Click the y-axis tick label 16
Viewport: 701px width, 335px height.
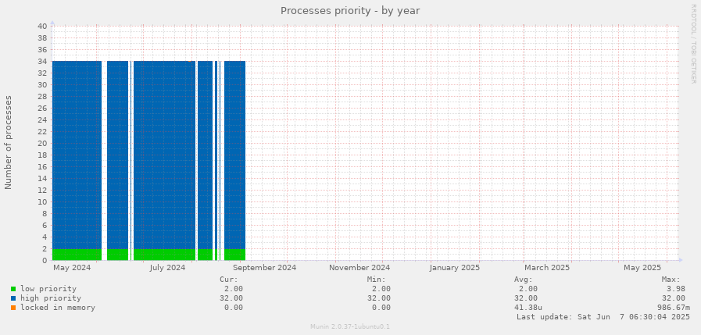tap(42, 166)
